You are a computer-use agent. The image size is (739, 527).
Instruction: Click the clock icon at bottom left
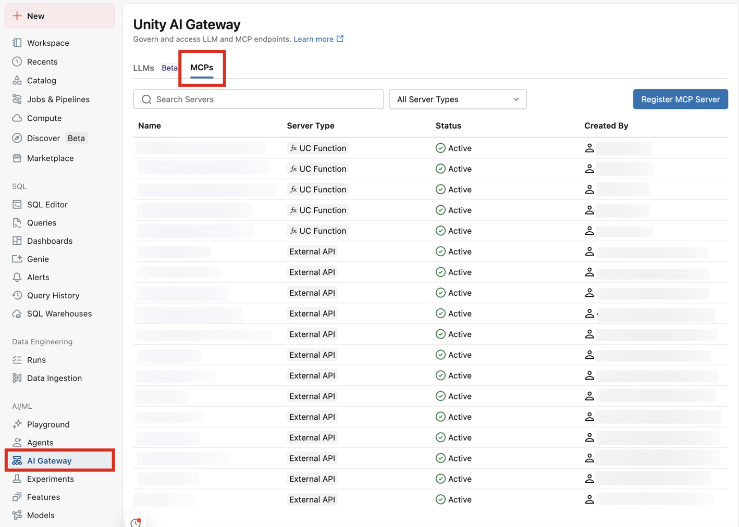136,522
